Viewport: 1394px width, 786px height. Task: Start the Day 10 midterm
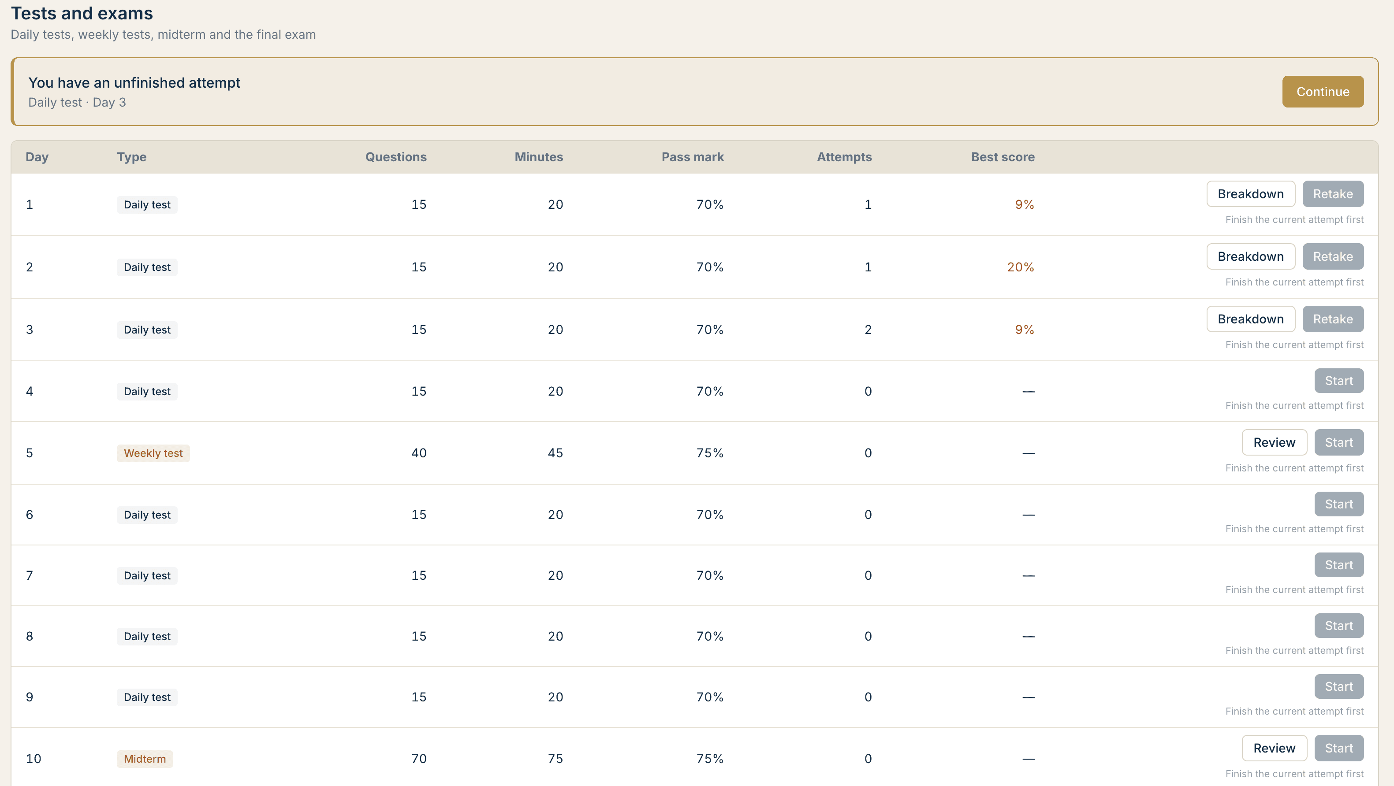1339,748
